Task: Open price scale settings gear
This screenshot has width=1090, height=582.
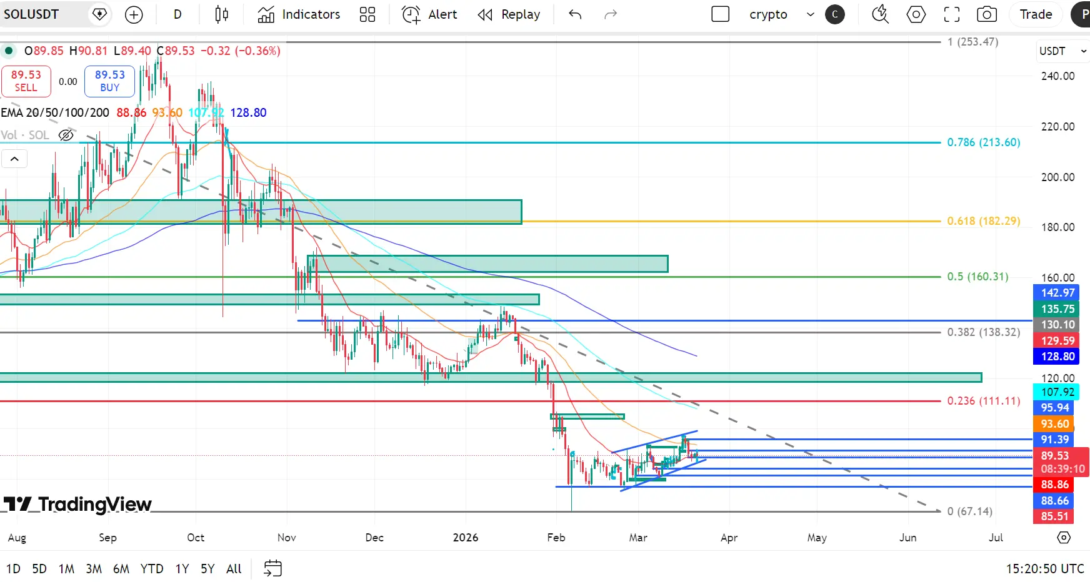Action: coord(1064,538)
